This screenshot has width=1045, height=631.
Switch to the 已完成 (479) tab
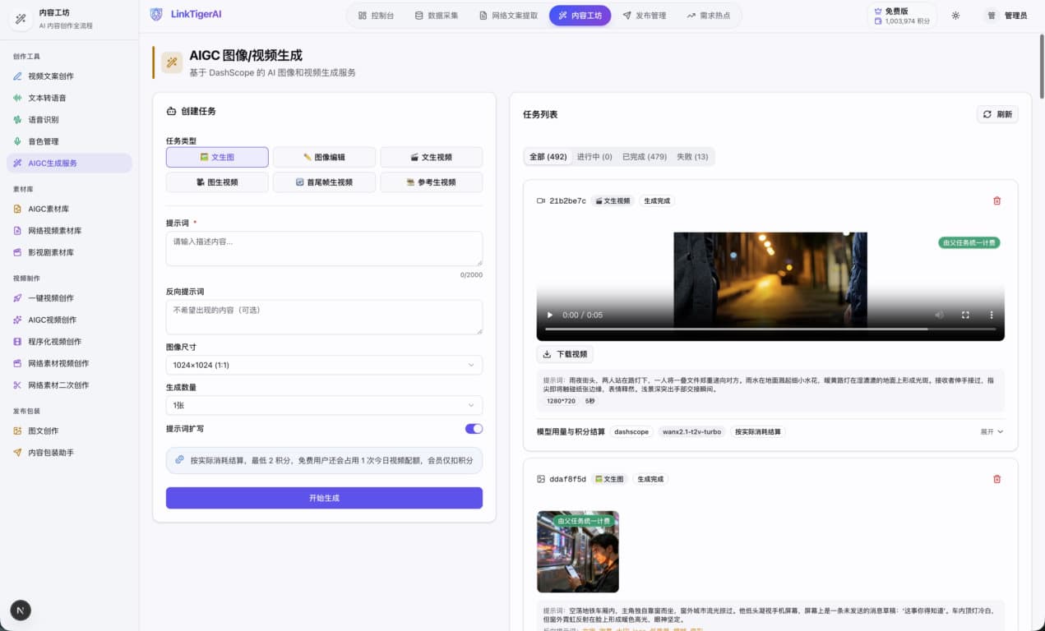point(644,157)
